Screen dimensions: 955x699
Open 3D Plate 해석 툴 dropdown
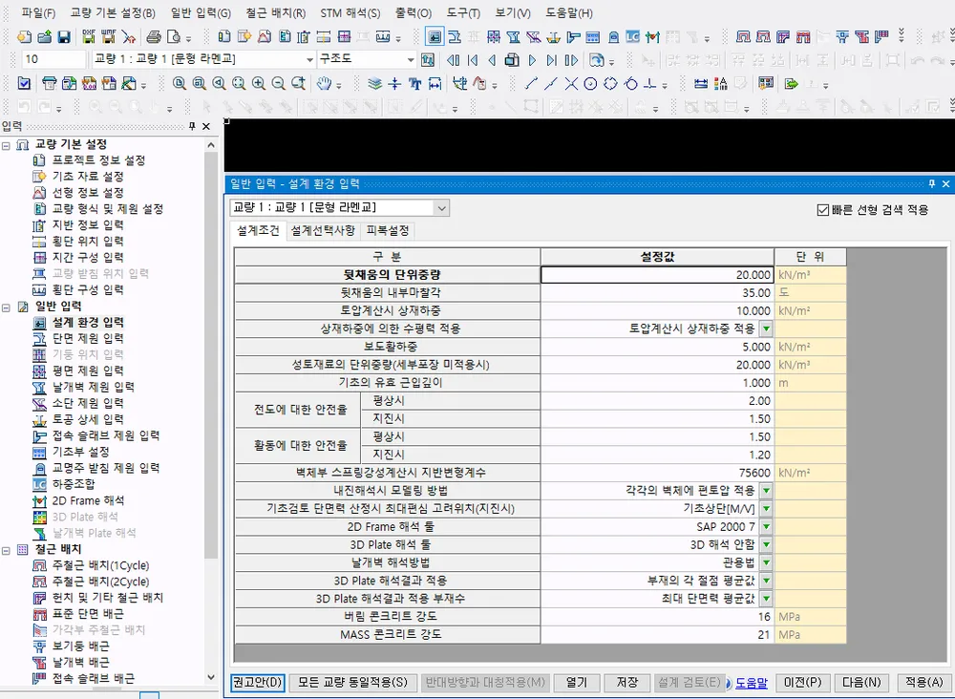[767, 544]
